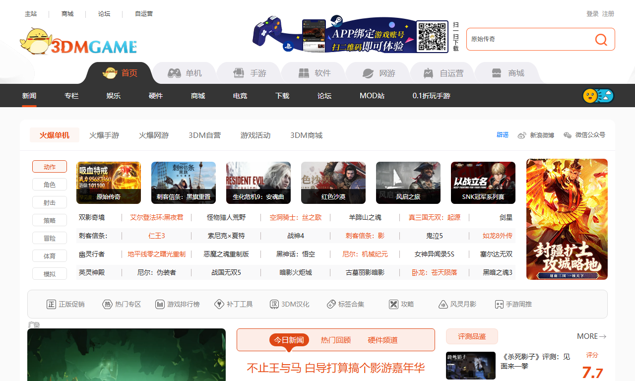635x381 pixels.
Task: Click the gamepad icon on 单机 tab
Action: tap(174, 73)
